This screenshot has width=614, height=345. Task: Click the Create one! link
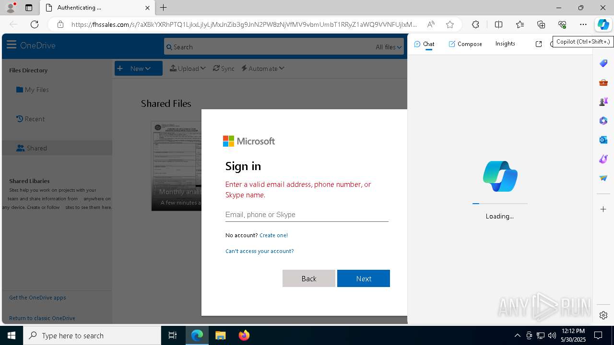[x=273, y=235]
